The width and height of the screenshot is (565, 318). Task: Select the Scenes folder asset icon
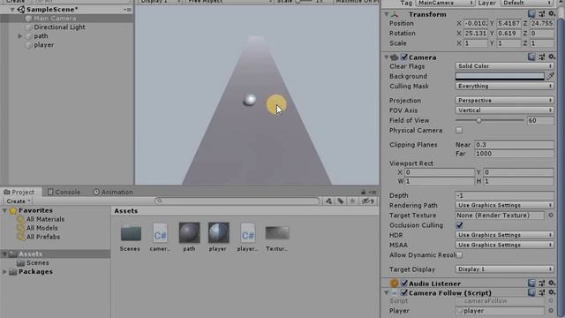point(131,233)
